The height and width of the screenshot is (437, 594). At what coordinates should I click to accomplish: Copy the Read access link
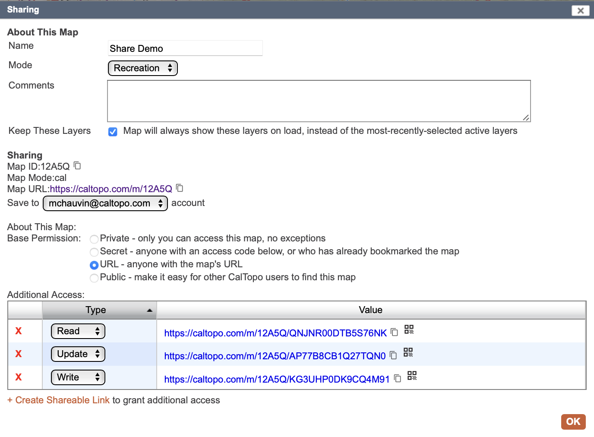pyautogui.click(x=394, y=332)
